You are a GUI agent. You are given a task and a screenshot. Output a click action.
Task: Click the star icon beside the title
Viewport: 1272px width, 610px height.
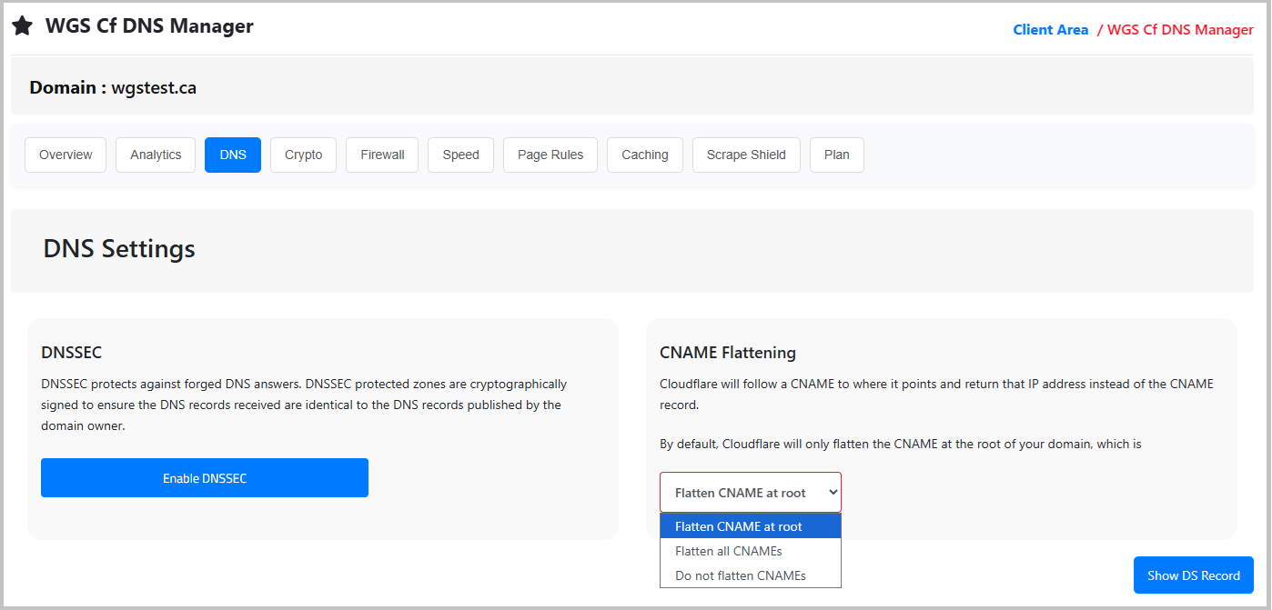click(23, 27)
